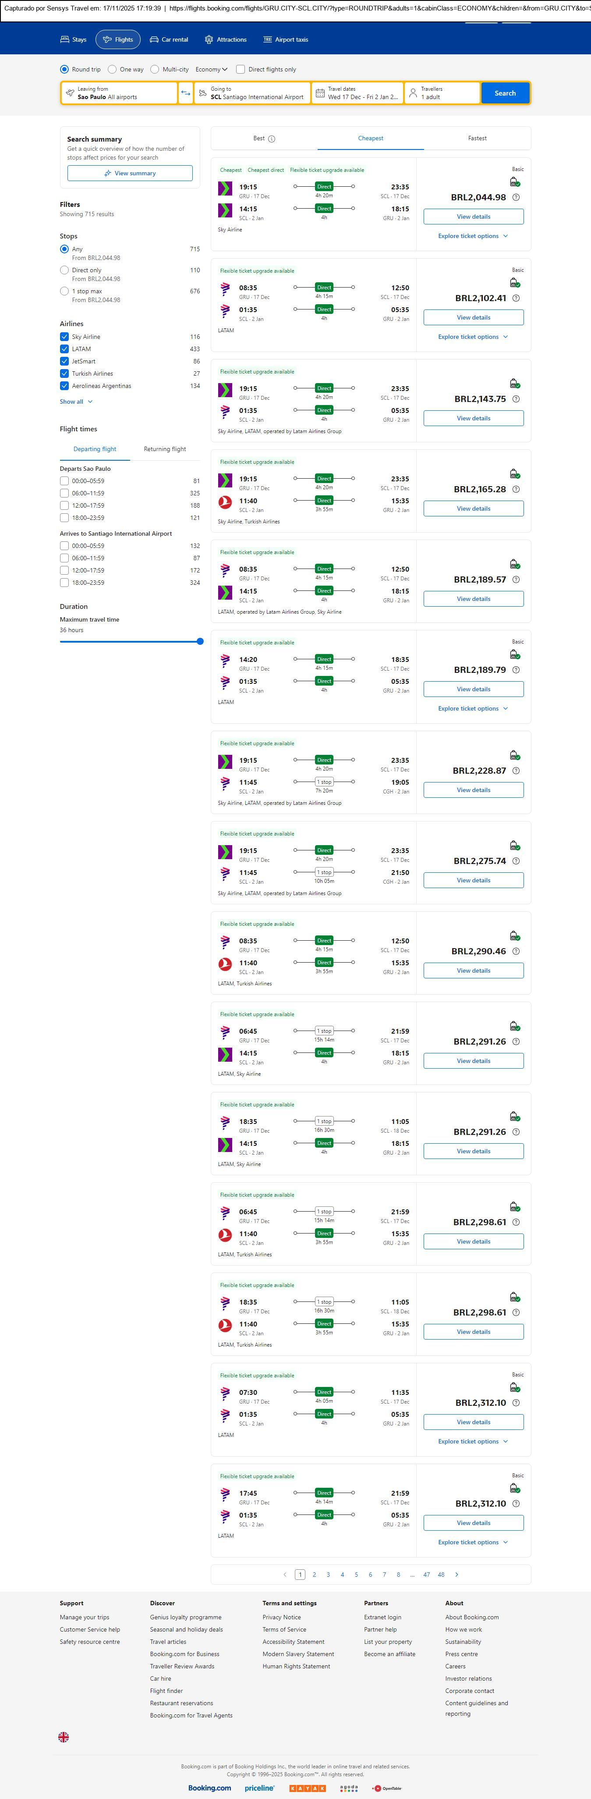Viewport: 591px width, 1799px height.
Task: Click the next page arrow in pagination
Action: (457, 1574)
